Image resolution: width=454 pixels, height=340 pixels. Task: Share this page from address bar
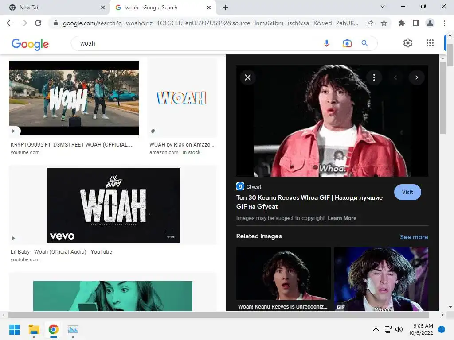tap(370, 23)
